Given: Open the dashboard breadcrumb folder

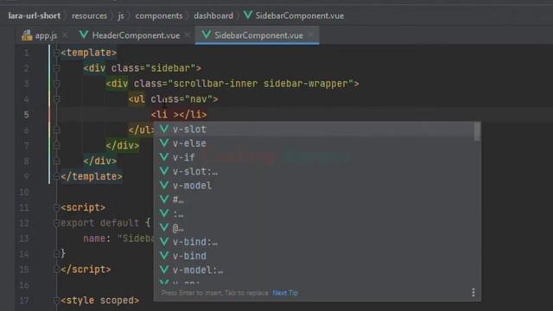Looking at the screenshot, I should pos(213,16).
